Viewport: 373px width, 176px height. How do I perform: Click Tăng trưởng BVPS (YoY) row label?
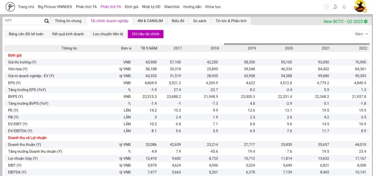pyautogui.click(x=28, y=103)
